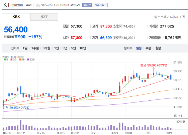188x135 pixels.
Task: Click the 상한가 74,400 text
Action: [x=124, y=26]
